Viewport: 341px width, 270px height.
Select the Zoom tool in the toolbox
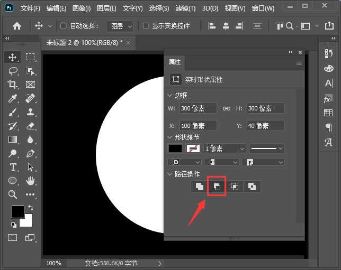pyautogui.click(x=13, y=194)
